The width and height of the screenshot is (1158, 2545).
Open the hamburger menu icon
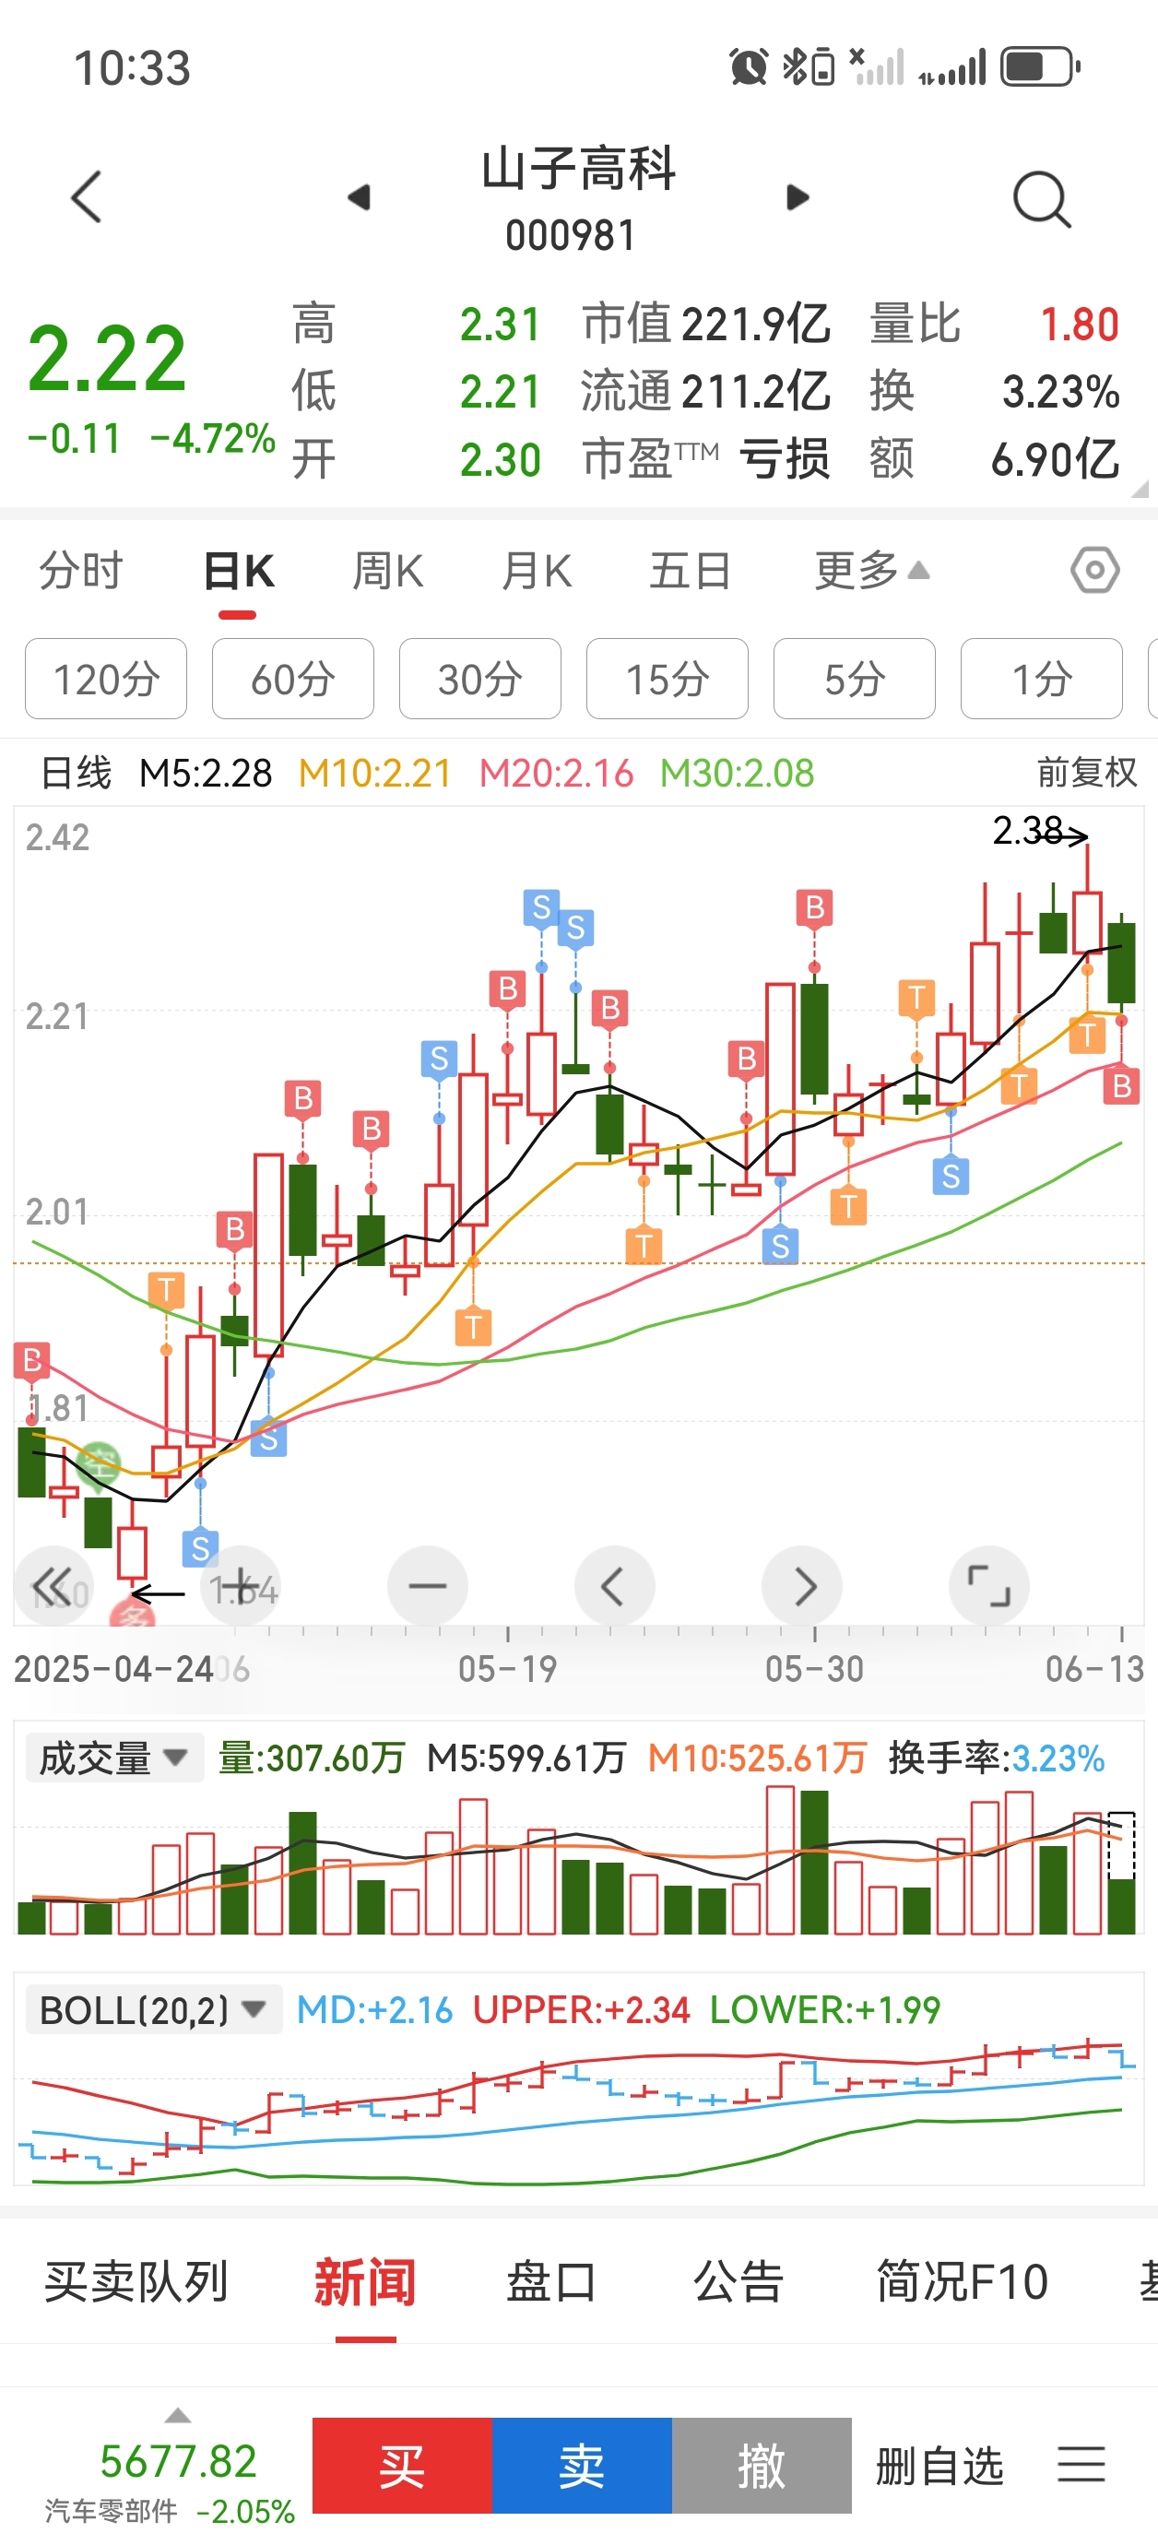(1081, 2464)
